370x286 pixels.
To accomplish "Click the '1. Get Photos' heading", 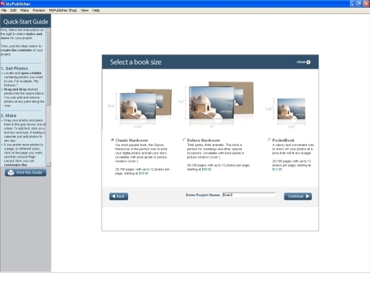I will point(14,69).
